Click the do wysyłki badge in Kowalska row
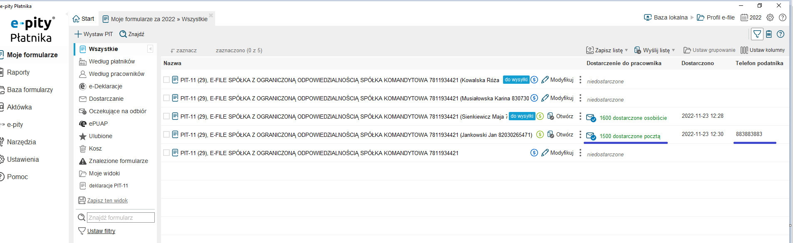Viewport: 793px width, 243px height. coord(516,80)
